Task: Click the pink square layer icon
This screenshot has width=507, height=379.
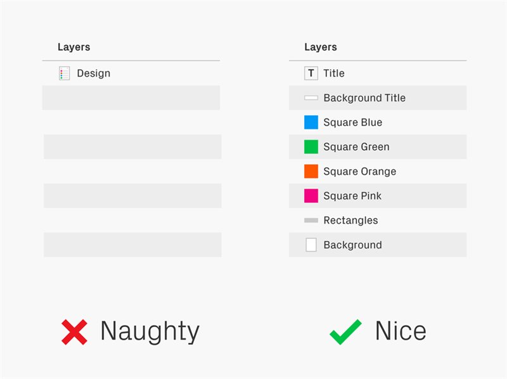Action: click(311, 196)
